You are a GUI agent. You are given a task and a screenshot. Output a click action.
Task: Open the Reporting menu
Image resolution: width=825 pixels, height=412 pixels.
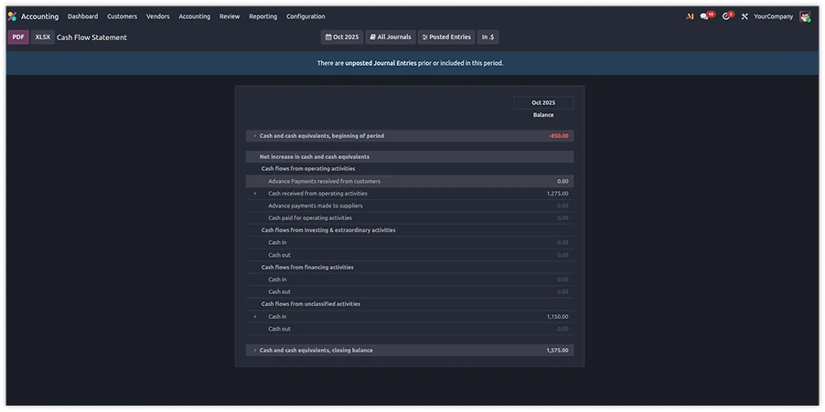262,16
